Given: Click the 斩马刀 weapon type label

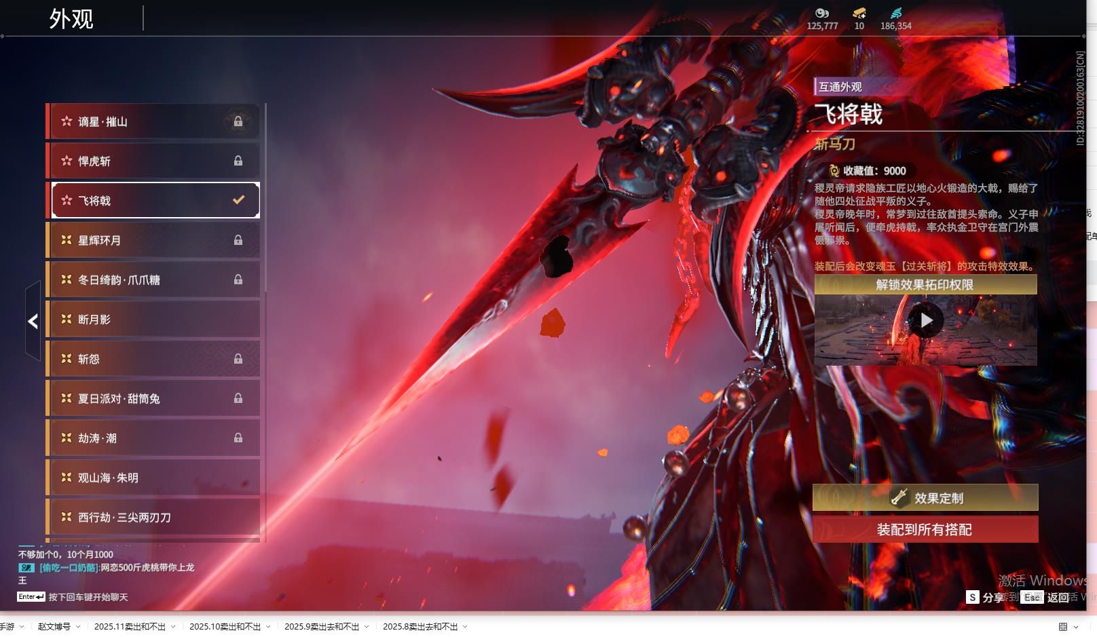Looking at the screenshot, I should point(835,144).
